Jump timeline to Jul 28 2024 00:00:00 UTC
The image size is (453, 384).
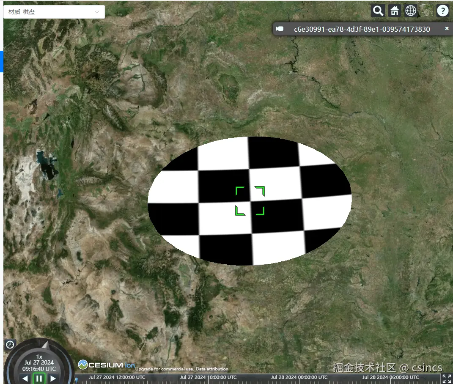pos(299,377)
